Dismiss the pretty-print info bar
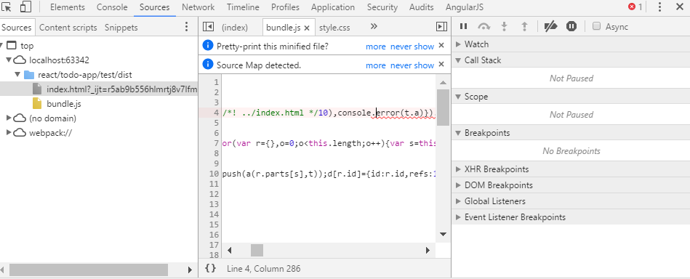690x279 pixels. [x=441, y=45]
